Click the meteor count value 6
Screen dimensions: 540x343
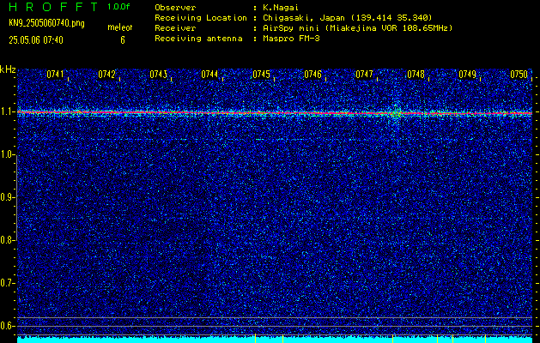pyautogui.click(x=123, y=40)
